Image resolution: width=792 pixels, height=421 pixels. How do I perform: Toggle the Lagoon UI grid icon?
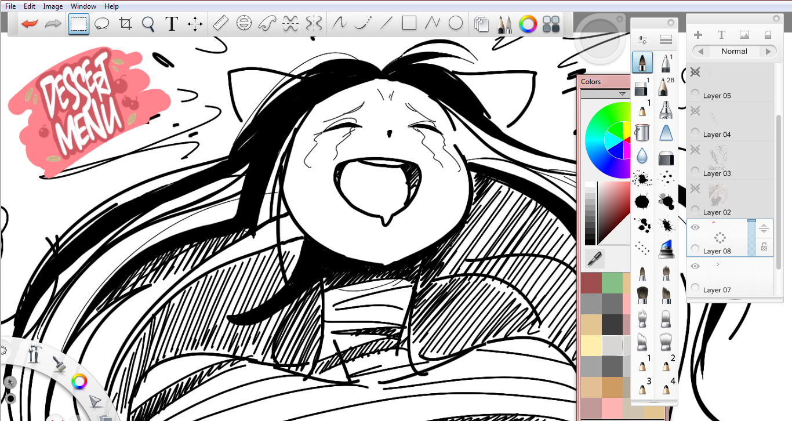click(x=551, y=24)
